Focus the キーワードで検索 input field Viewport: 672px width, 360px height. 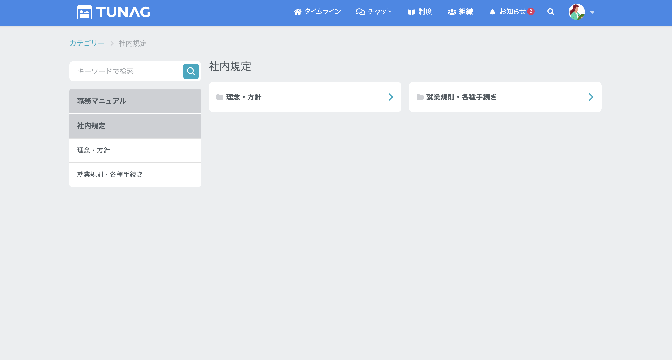pos(126,71)
